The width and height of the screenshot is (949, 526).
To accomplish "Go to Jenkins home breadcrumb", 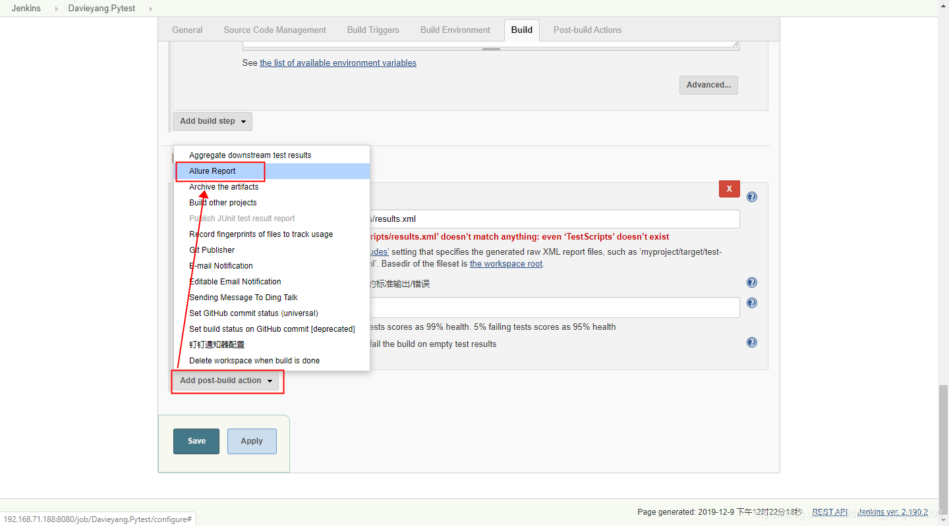I will (26, 9).
